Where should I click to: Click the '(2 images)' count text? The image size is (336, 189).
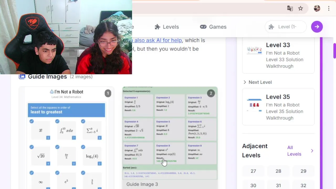click(81, 77)
